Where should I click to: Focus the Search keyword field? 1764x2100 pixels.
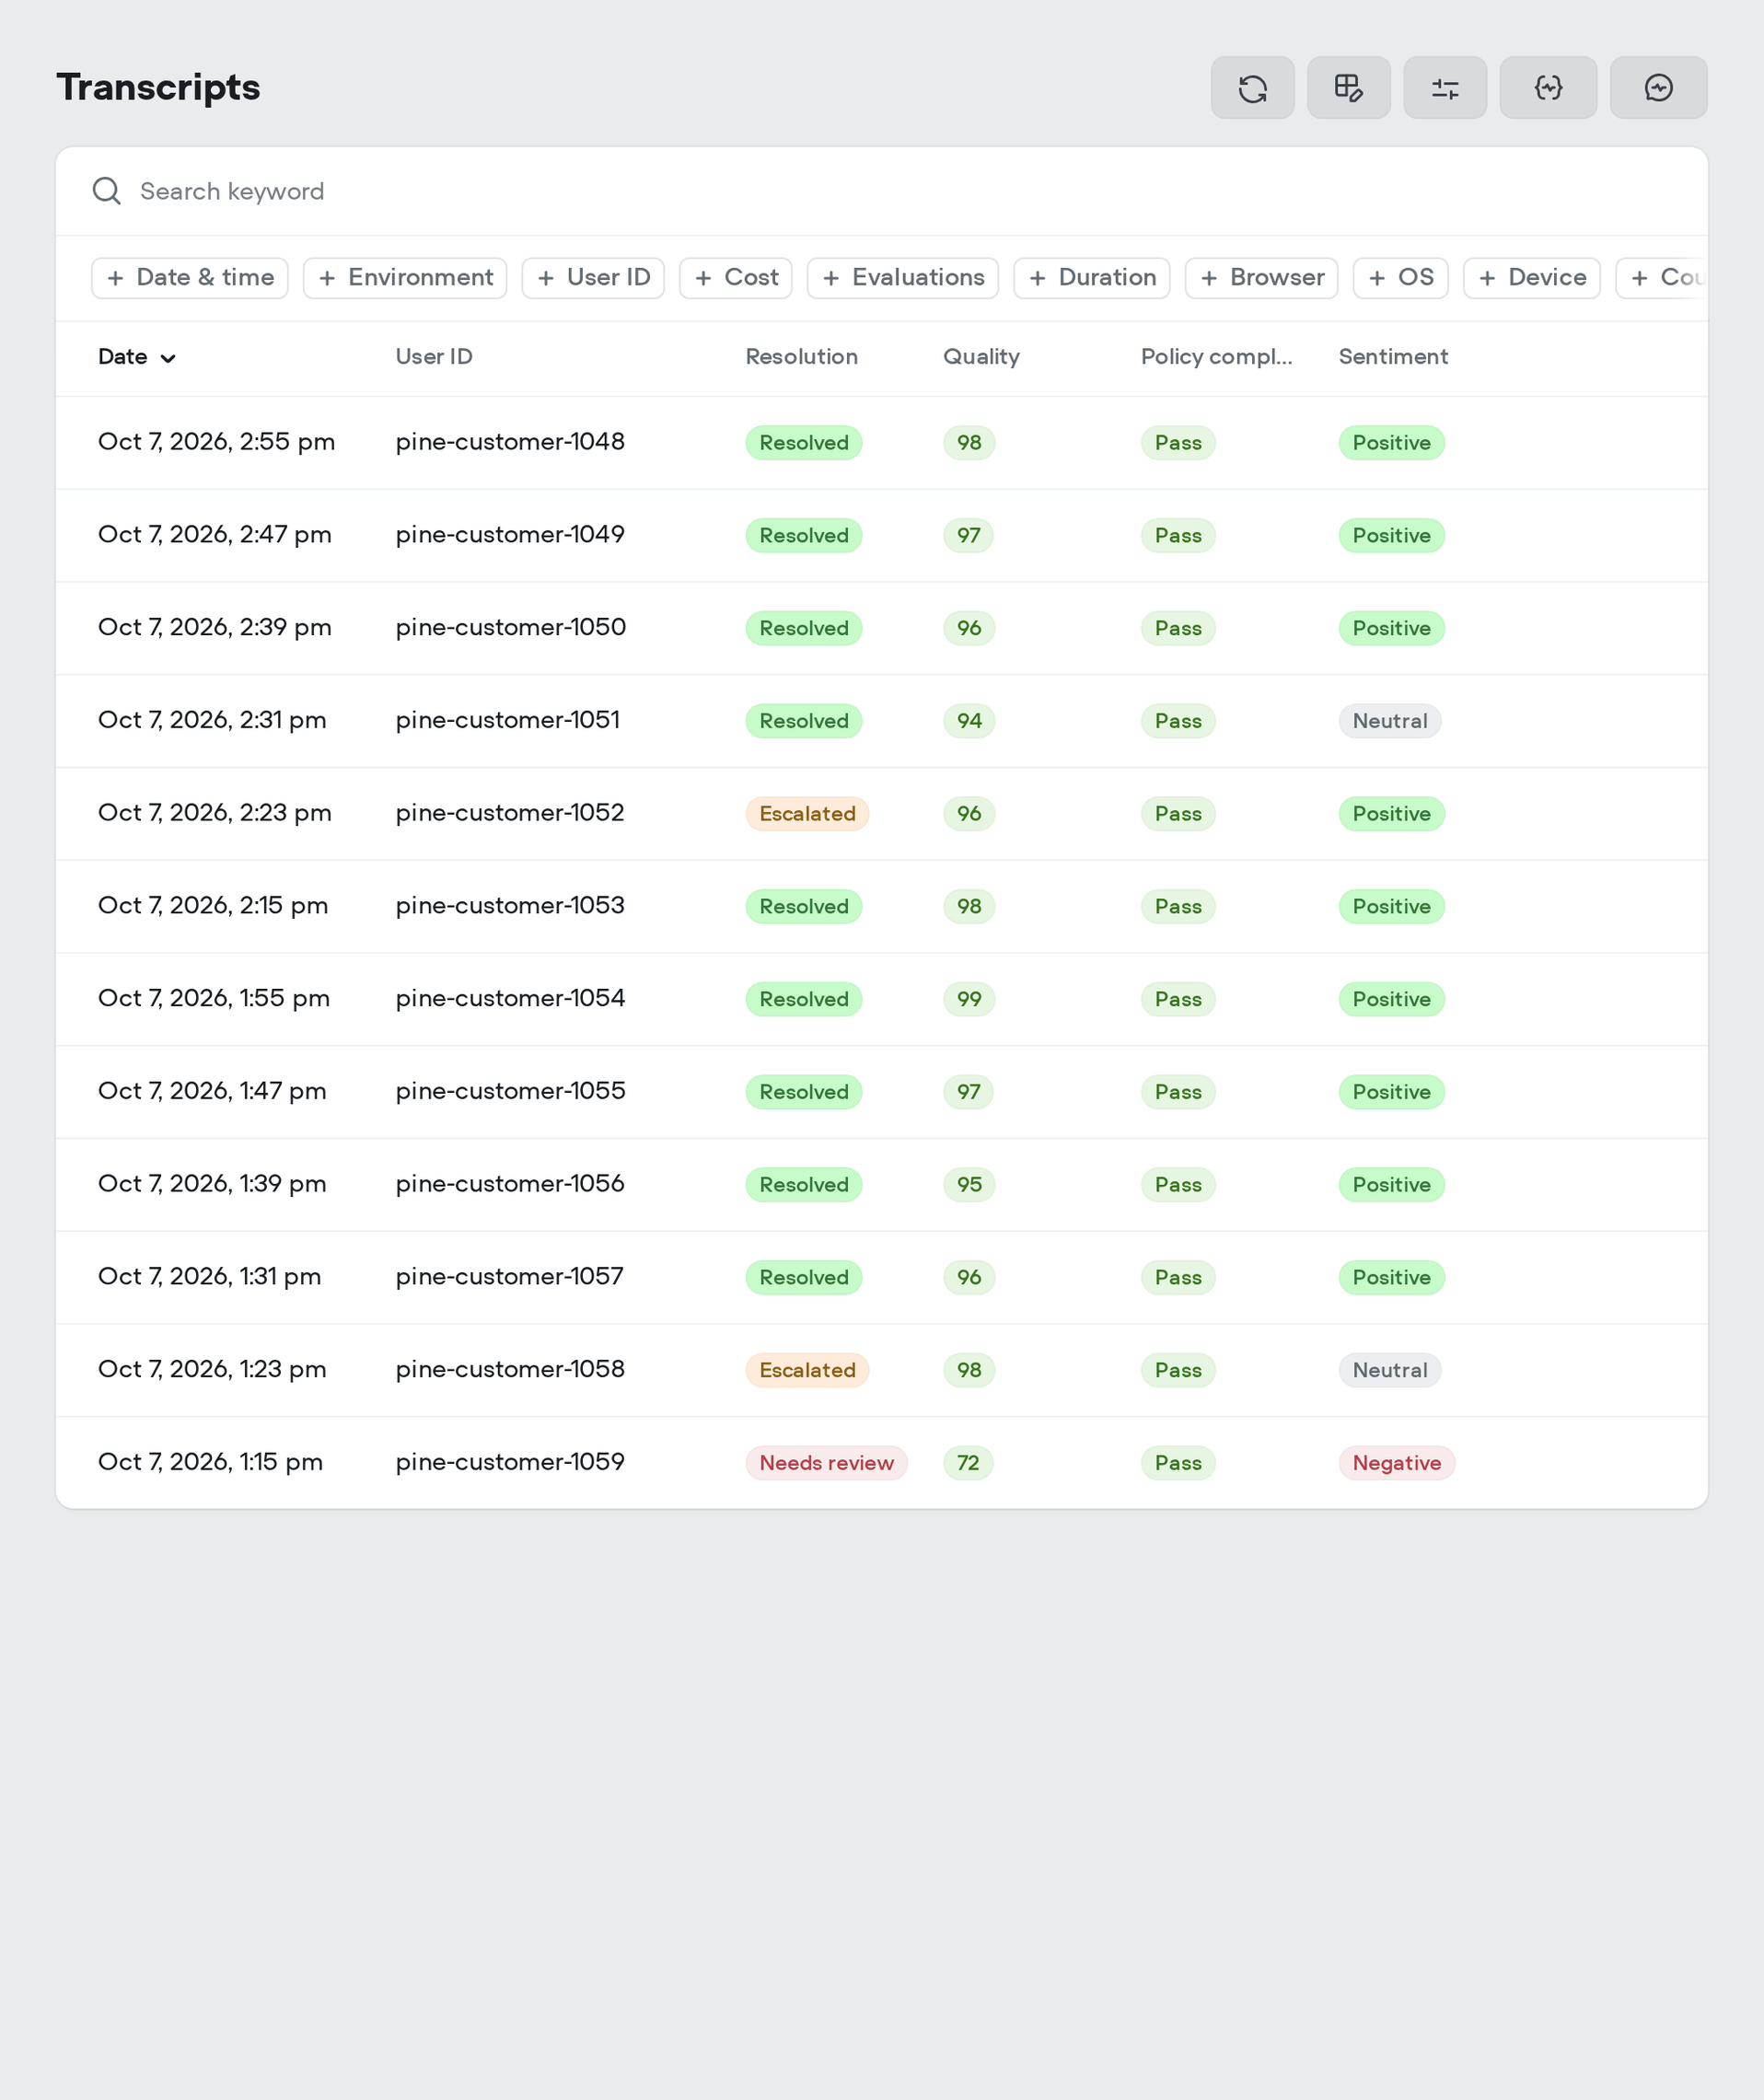click(880, 191)
